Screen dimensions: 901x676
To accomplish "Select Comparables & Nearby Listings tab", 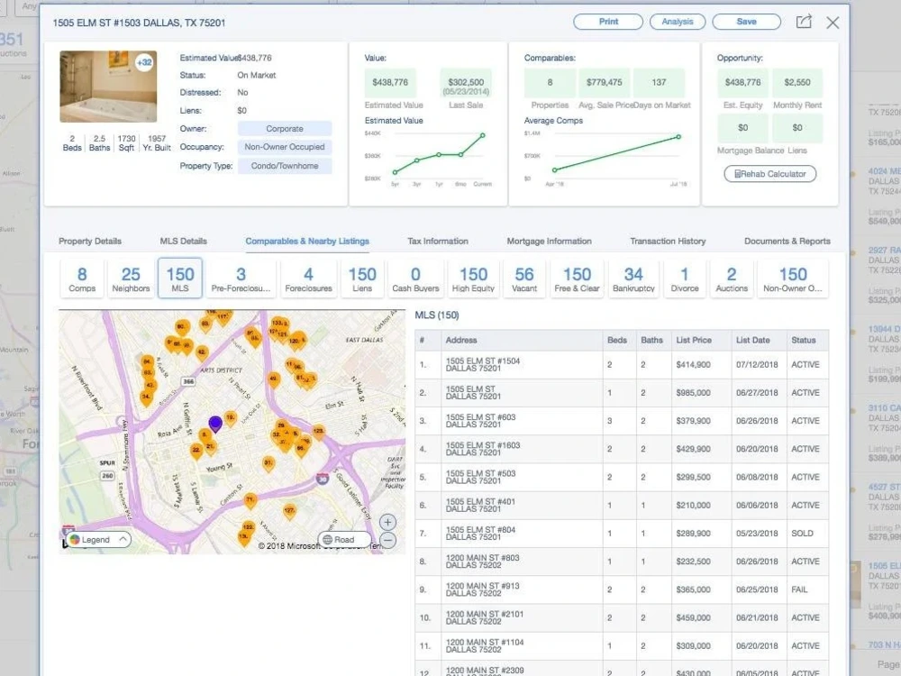I will click(307, 242).
